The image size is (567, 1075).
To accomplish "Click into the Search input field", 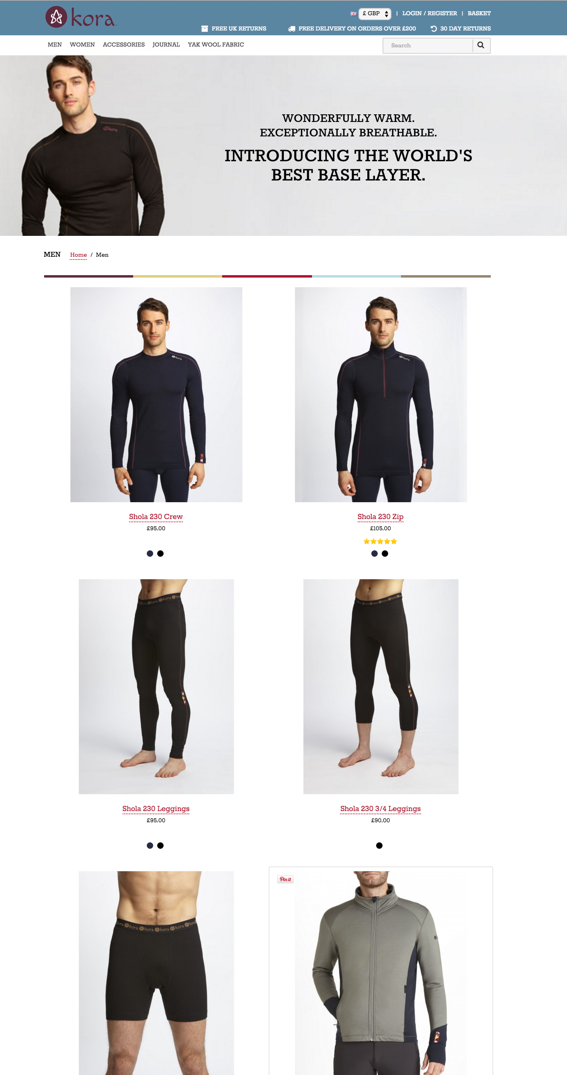I will (428, 45).
